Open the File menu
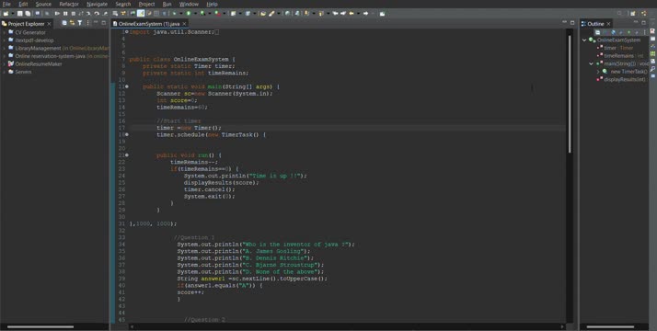This screenshot has height=331, width=657. click(6, 5)
